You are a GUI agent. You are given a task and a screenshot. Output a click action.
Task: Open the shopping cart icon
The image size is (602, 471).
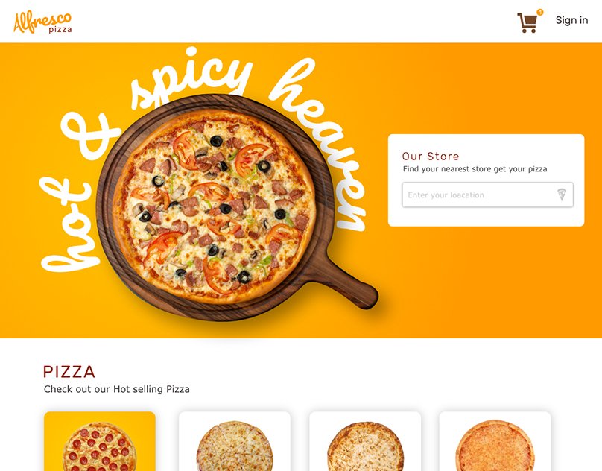(x=527, y=23)
